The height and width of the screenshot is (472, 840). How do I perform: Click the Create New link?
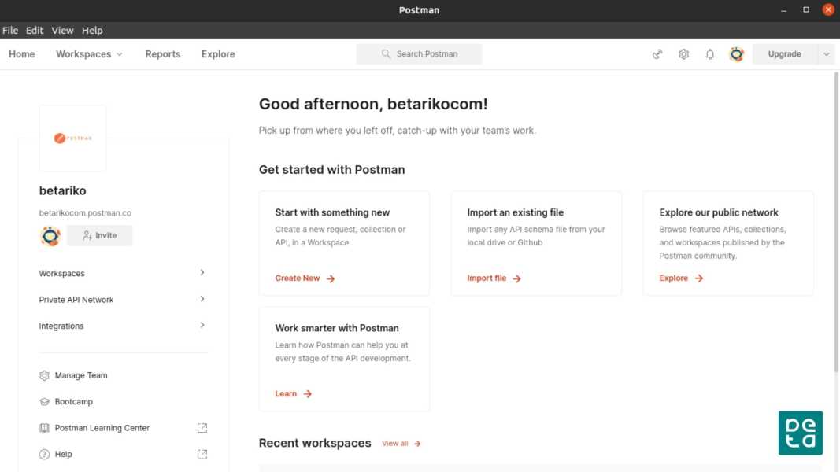click(298, 278)
